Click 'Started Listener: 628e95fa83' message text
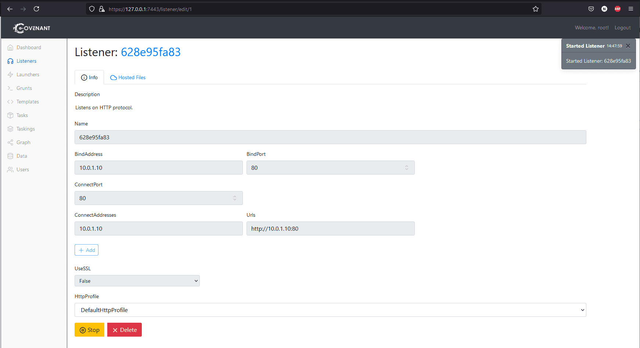This screenshot has width=640, height=348. [598, 61]
